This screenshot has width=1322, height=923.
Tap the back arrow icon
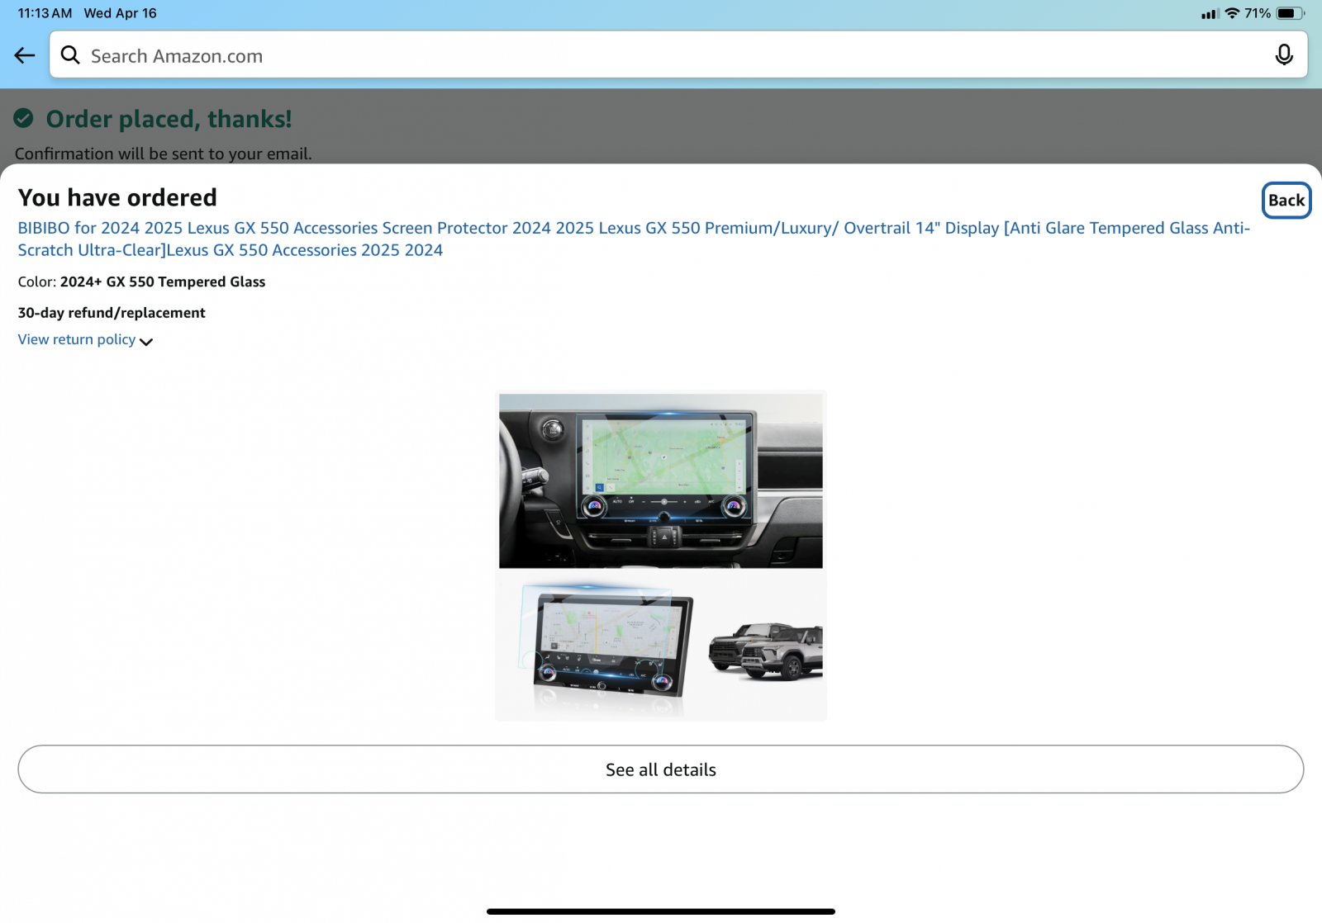click(25, 55)
